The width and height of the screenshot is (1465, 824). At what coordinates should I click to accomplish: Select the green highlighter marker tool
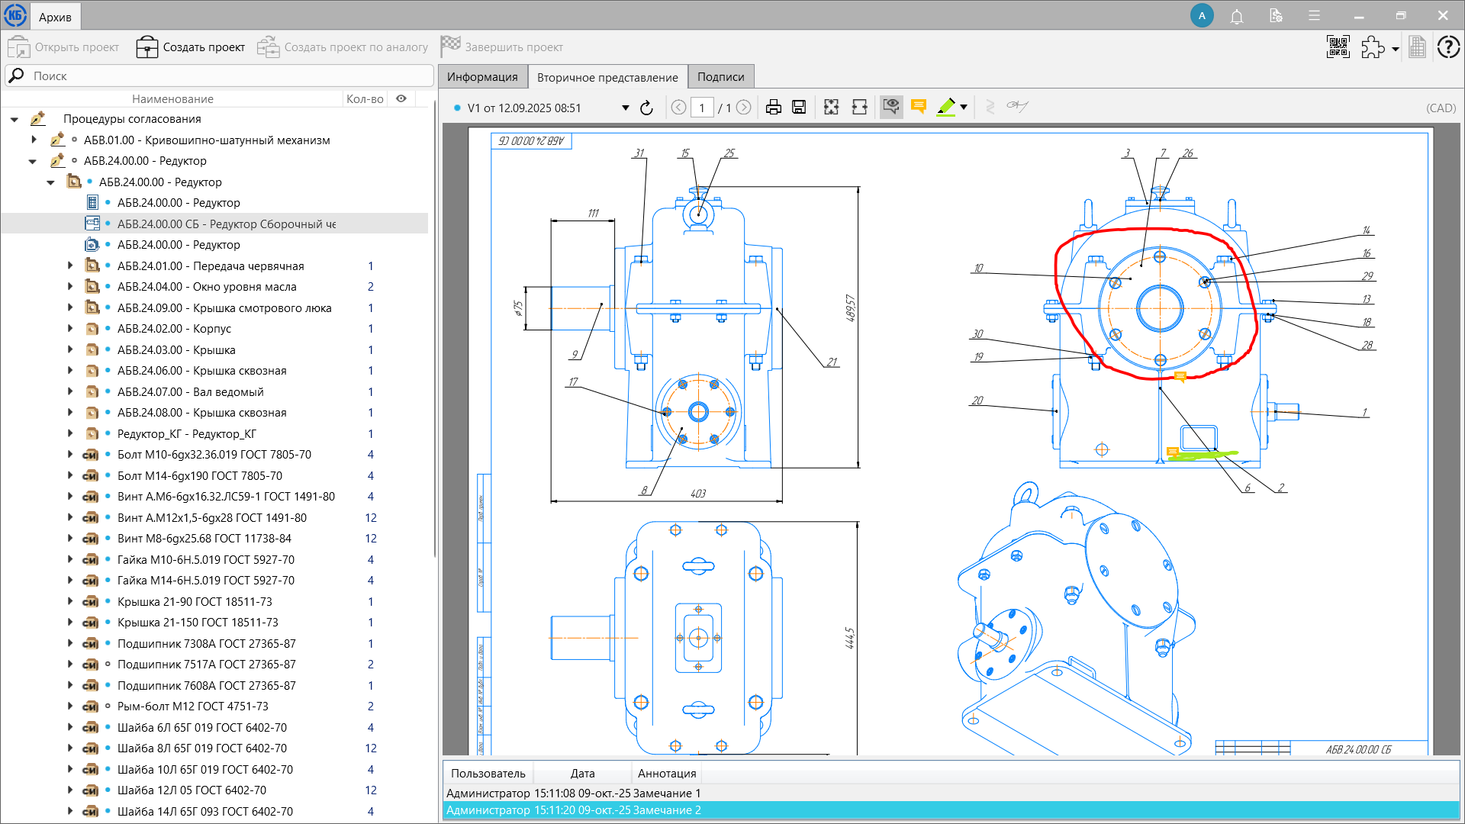pos(946,107)
